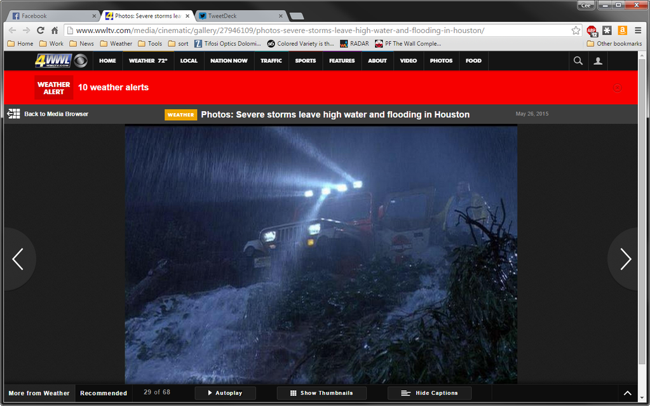Open Colored Variety bookmark
This screenshot has height=406, width=650.
click(301, 44)
